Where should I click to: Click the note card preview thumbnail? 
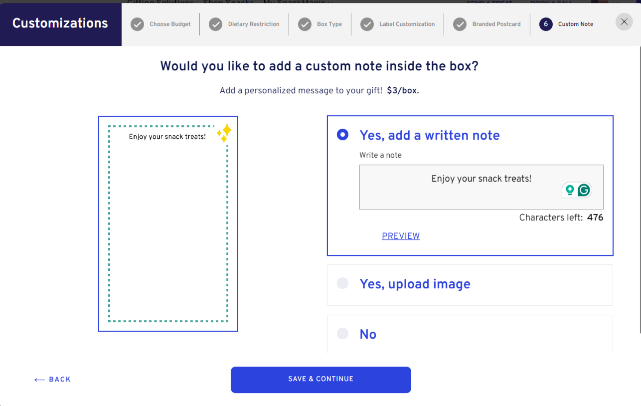pyautogui.click(x=168, y=223)
